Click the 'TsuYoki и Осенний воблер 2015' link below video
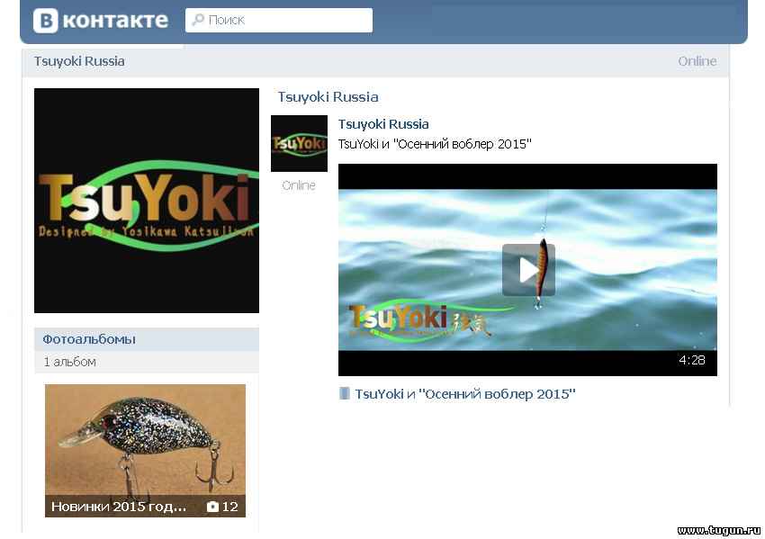The width and height of the screenshot is (765, 539). coord(464,394)
